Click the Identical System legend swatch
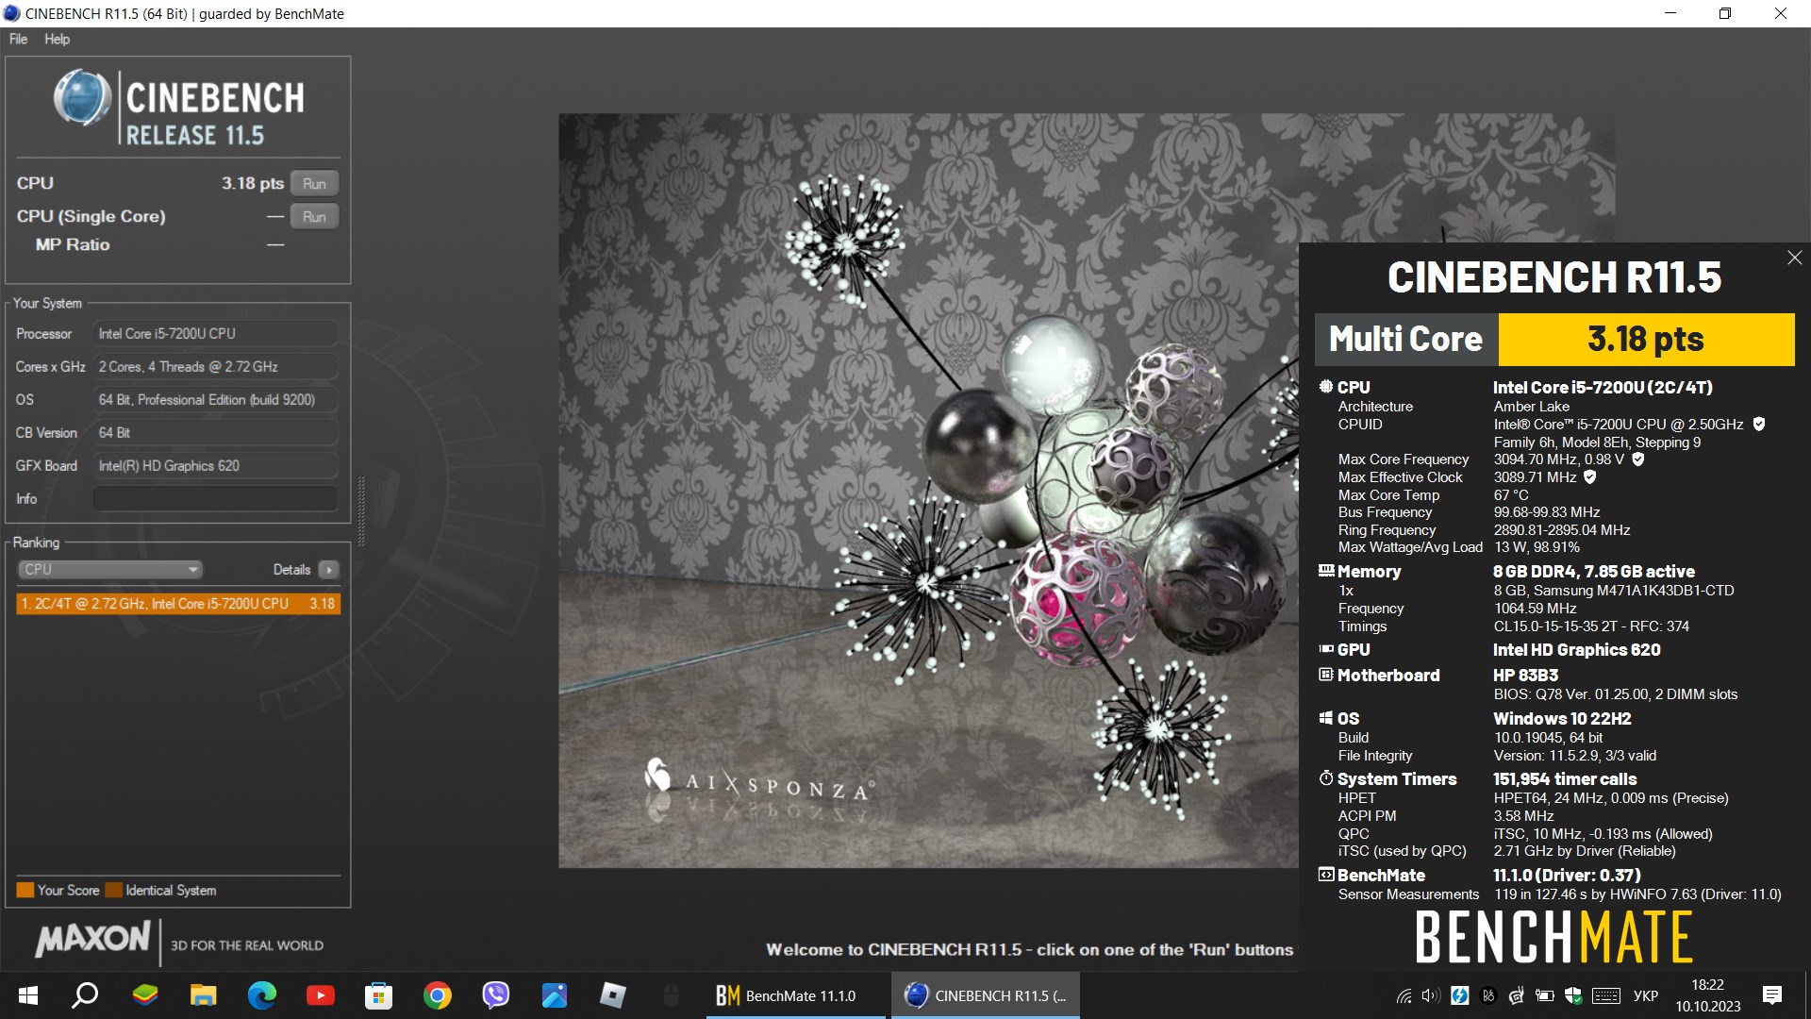Screen dimensions: 1811x1019 click(x=114, y=890)
